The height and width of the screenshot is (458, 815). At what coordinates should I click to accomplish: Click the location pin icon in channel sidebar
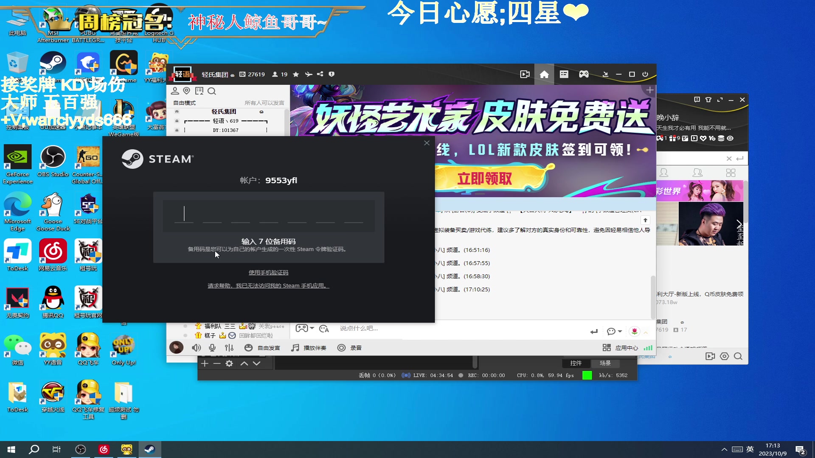pyautogui.click(x=186, y=91)
